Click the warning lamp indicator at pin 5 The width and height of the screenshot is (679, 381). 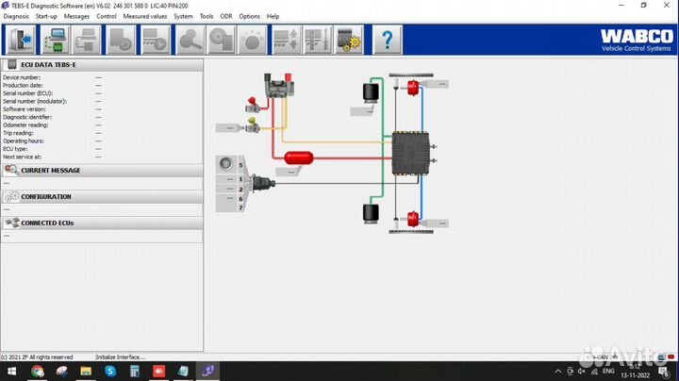pos(225,164)
